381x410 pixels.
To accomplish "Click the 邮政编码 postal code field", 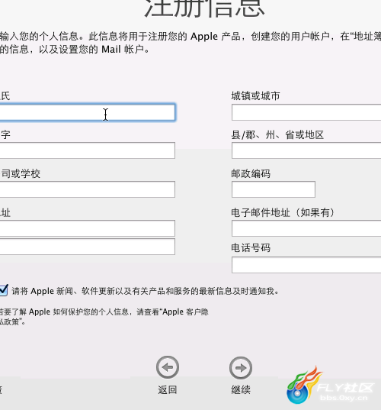I will [x=274, y=189].
